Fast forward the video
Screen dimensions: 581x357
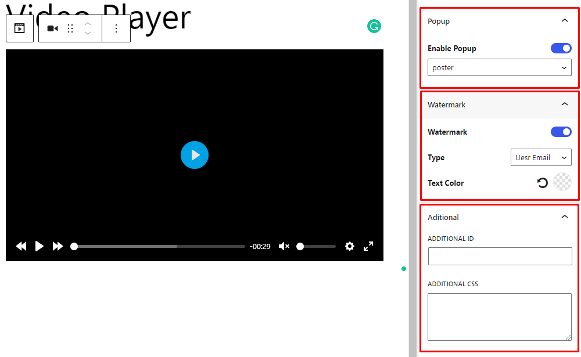pos(58,246)
